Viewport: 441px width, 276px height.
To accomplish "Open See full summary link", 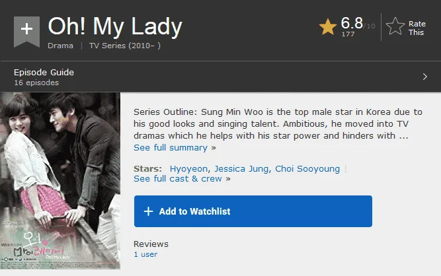I will pyautogui.click(x=175, y=148).
